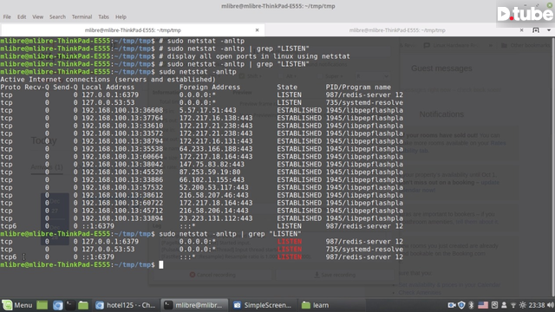Click the foreign address 5.57.17.51:443

click(x=207, y=110)
